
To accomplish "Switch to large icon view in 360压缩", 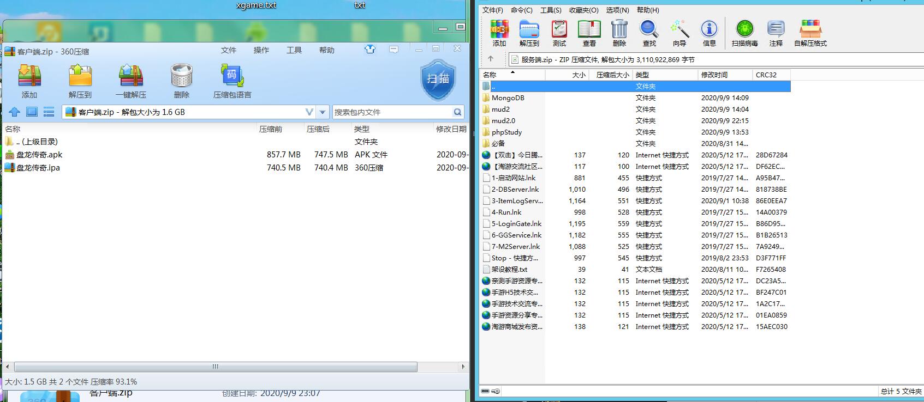I will tap(32, 112).
